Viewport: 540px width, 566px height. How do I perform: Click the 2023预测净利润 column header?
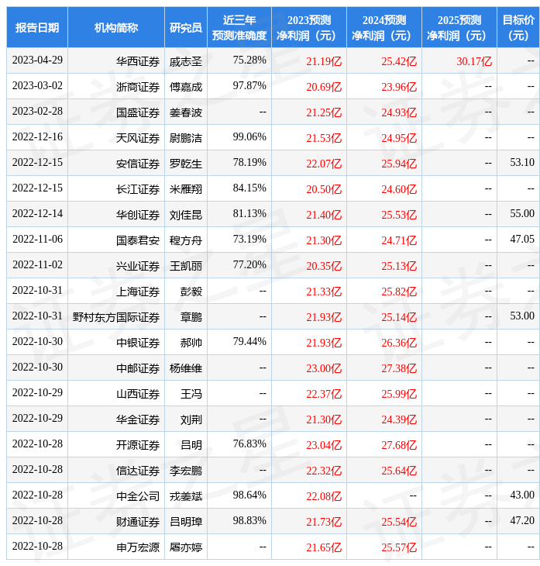(x=308, y=27)
